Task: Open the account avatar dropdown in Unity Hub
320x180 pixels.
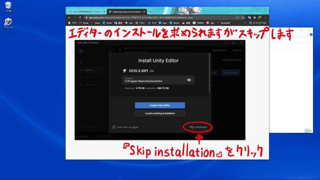Action: pos(83,51)
